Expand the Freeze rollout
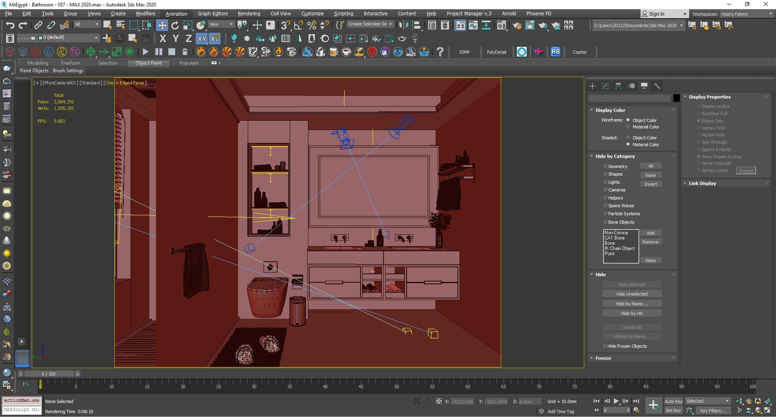 [x=603, y=358]
